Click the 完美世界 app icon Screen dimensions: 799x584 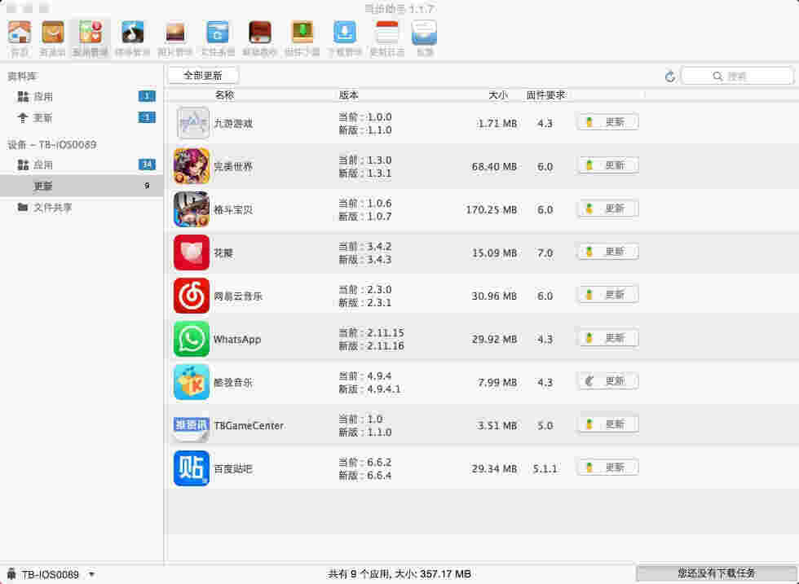click(192, 166)
